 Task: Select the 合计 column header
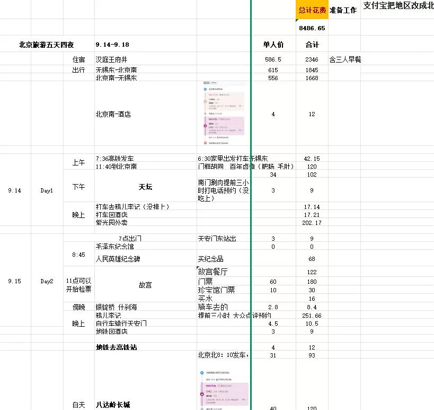(x=312, y=45)
